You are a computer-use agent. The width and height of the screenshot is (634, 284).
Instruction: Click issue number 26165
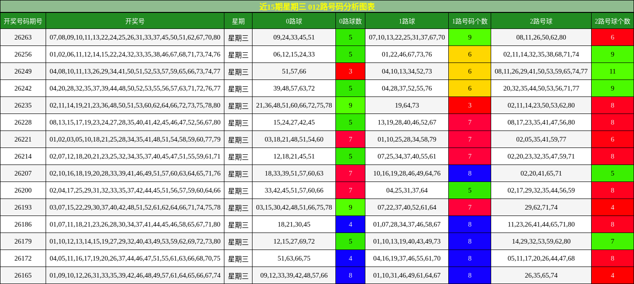(23, 275)
